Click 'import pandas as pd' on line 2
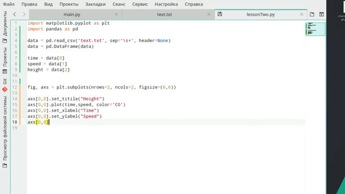 point(53,29)
